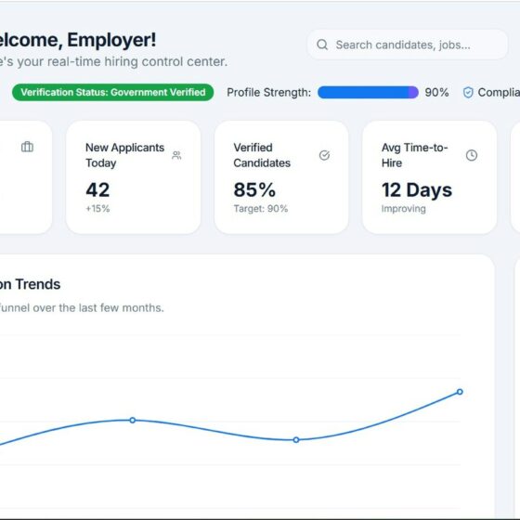Click the lowest data point on trend line
This screenshot has height=520, width=520.
(296, 440)
